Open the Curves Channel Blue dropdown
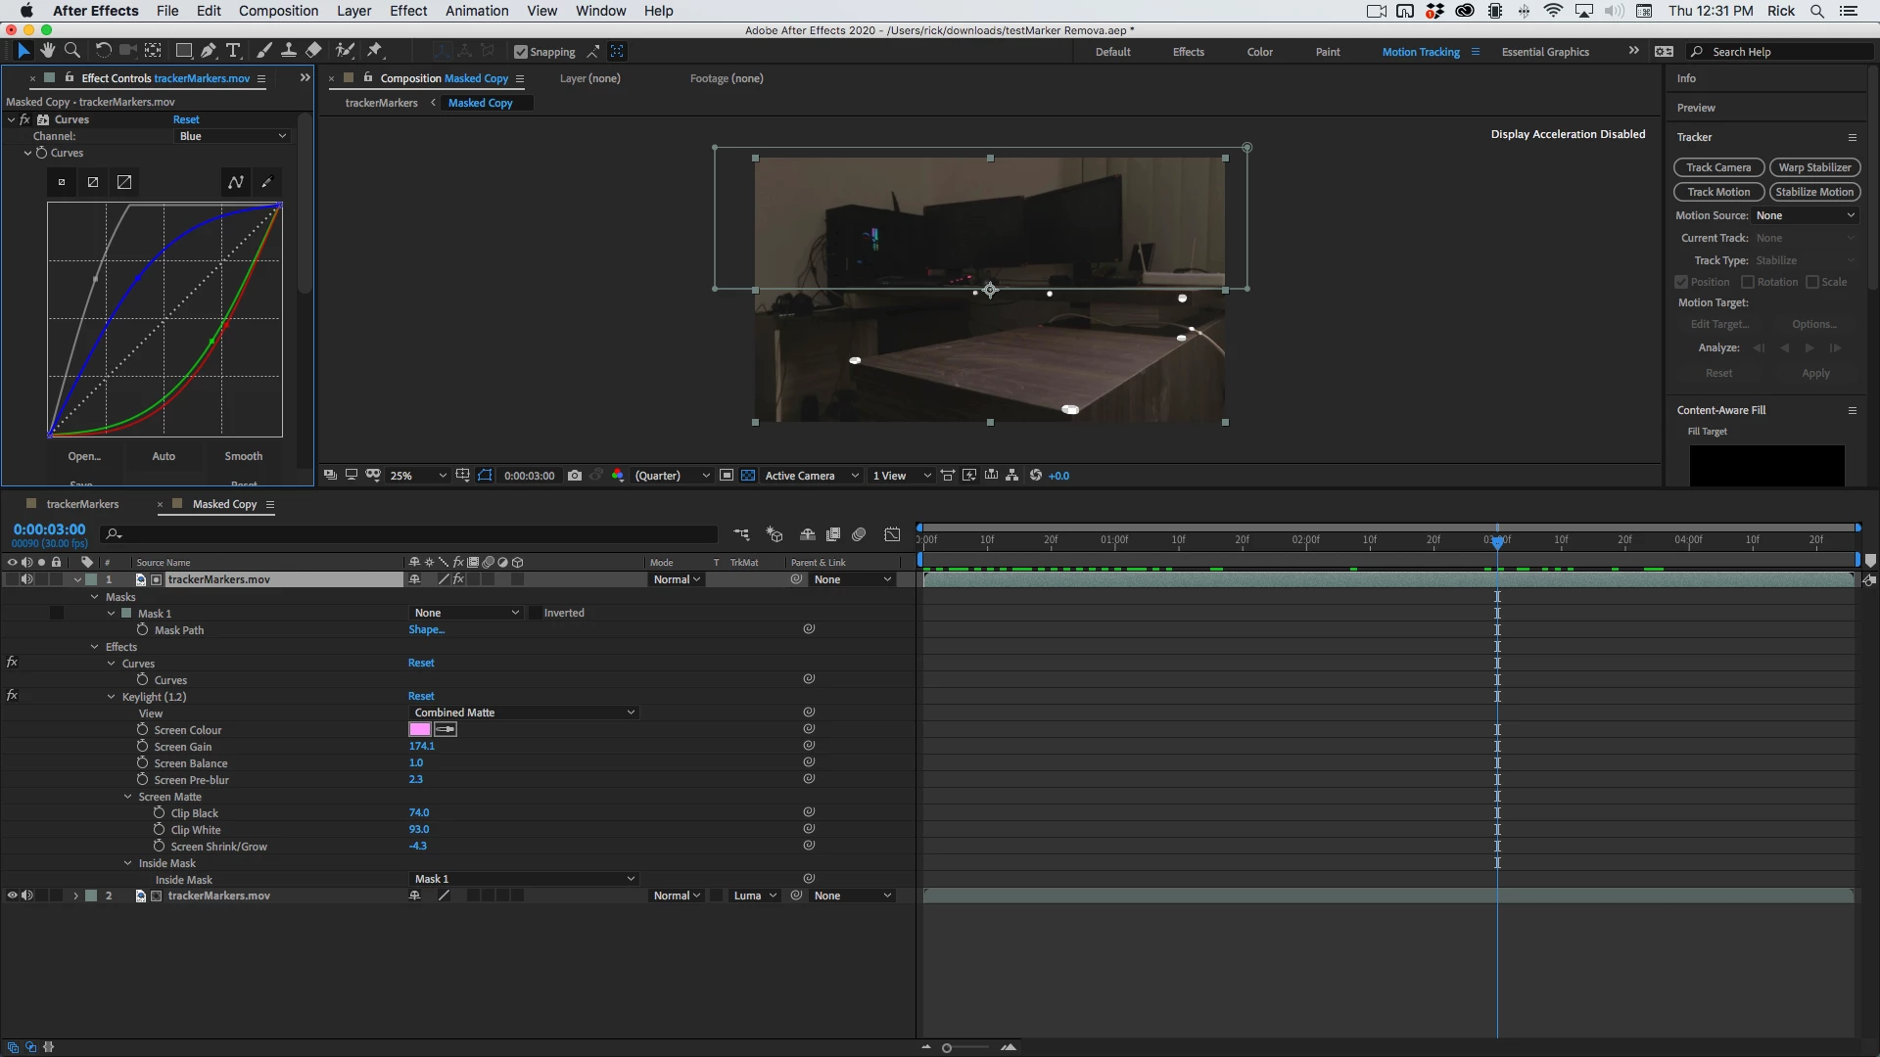This screenshot has height=1057, width=1880. [x=232, y=136]
